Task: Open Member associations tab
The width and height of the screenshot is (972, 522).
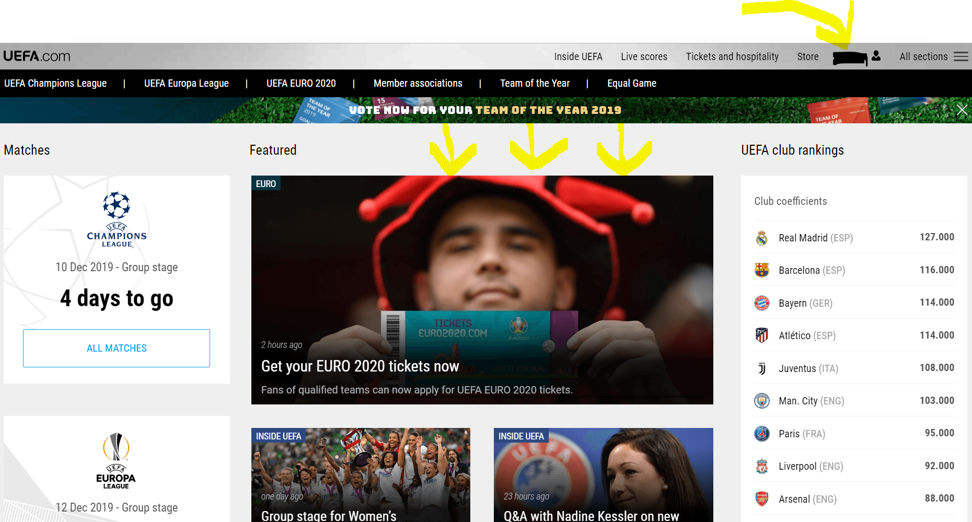Action: [418, 83]
